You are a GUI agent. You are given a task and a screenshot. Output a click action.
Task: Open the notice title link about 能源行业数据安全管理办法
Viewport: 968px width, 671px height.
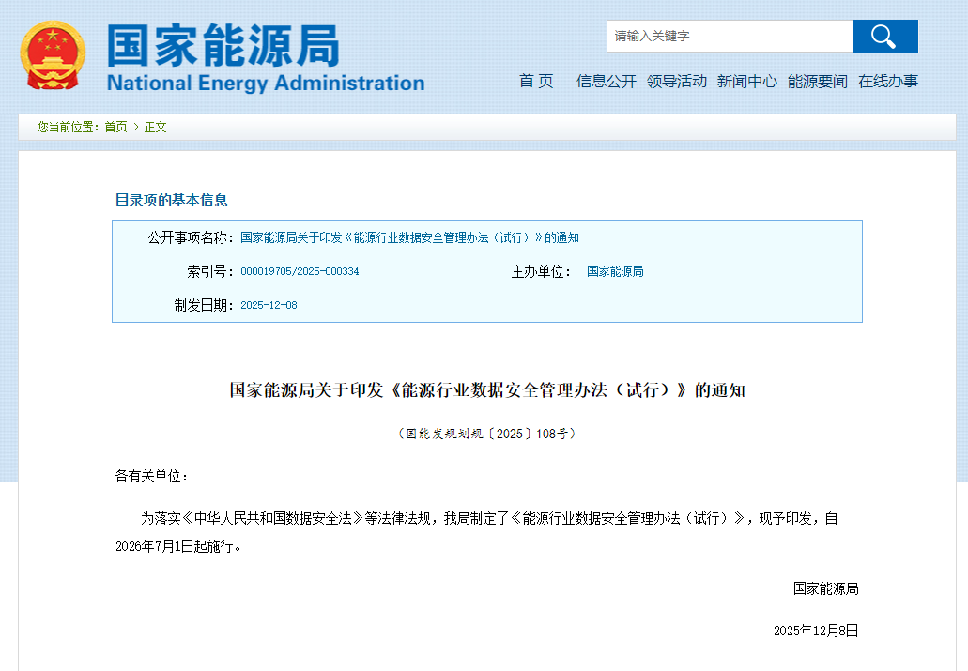coord(408,237)
